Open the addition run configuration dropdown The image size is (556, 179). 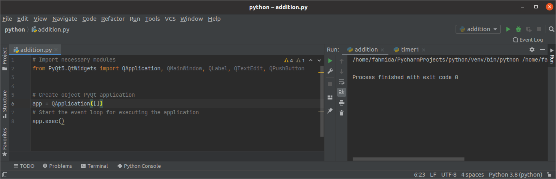point(478,29)
